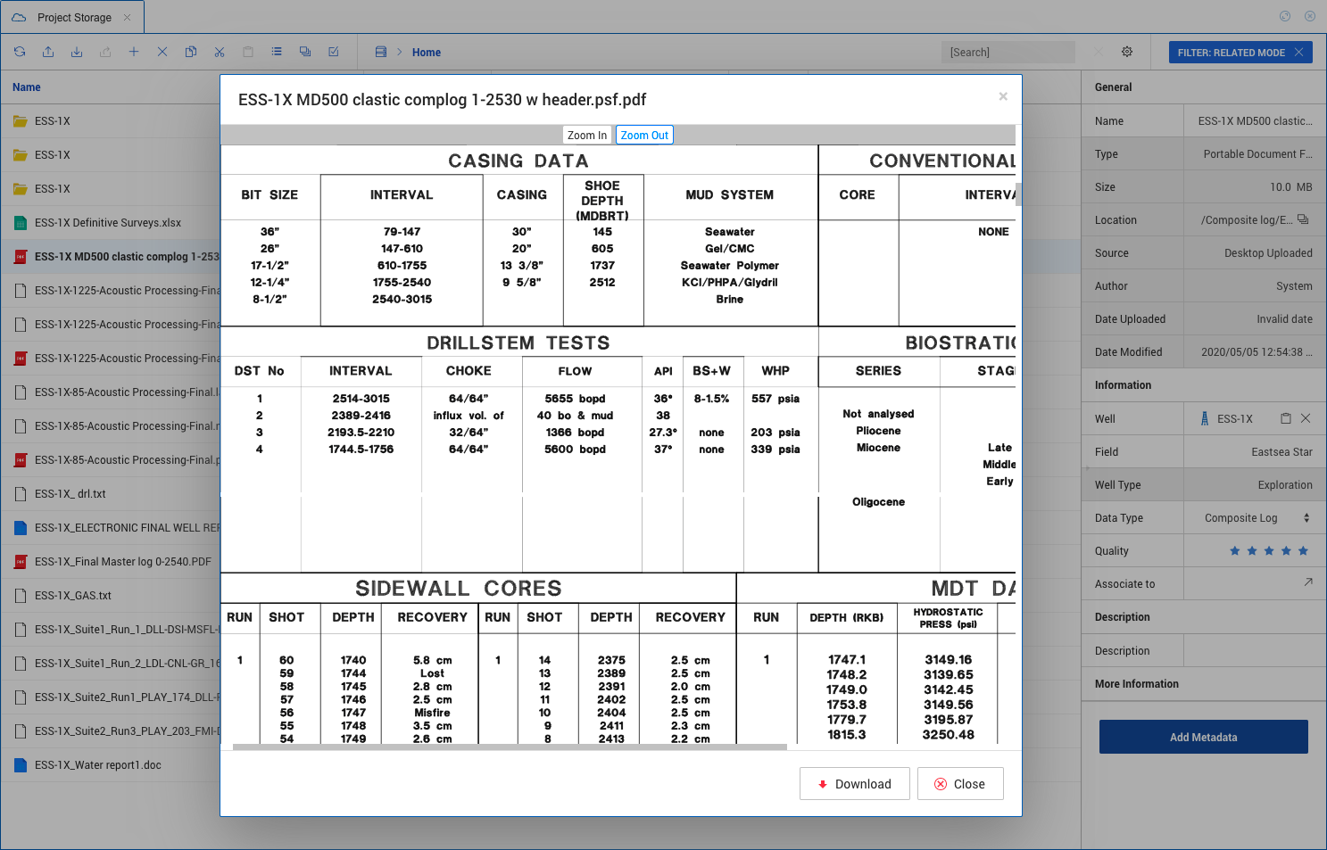Click the stacked windows icon in toolbar
Viewport: 1327px width, 850px height.
tap(305, 52)
